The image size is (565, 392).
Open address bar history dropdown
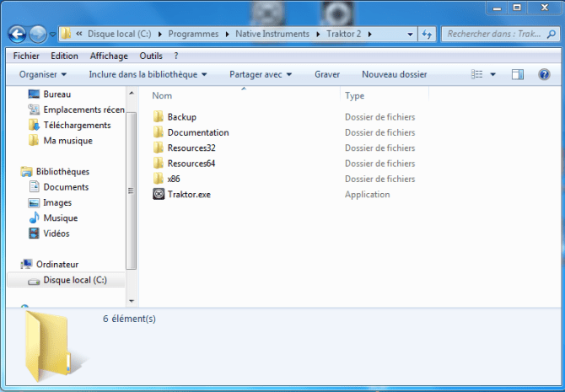coord(410,35)
